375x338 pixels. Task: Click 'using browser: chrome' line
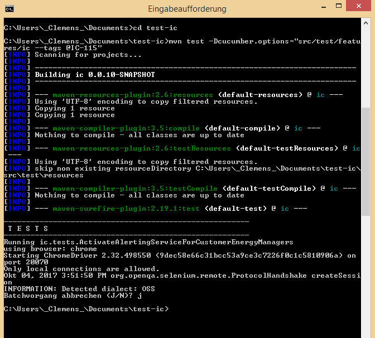50,249
